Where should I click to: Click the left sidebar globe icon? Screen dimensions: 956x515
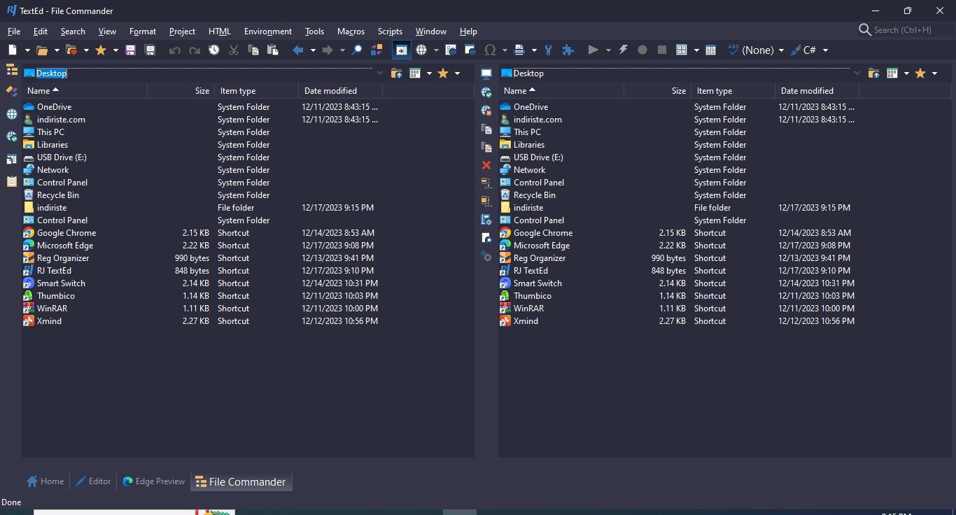11,114
